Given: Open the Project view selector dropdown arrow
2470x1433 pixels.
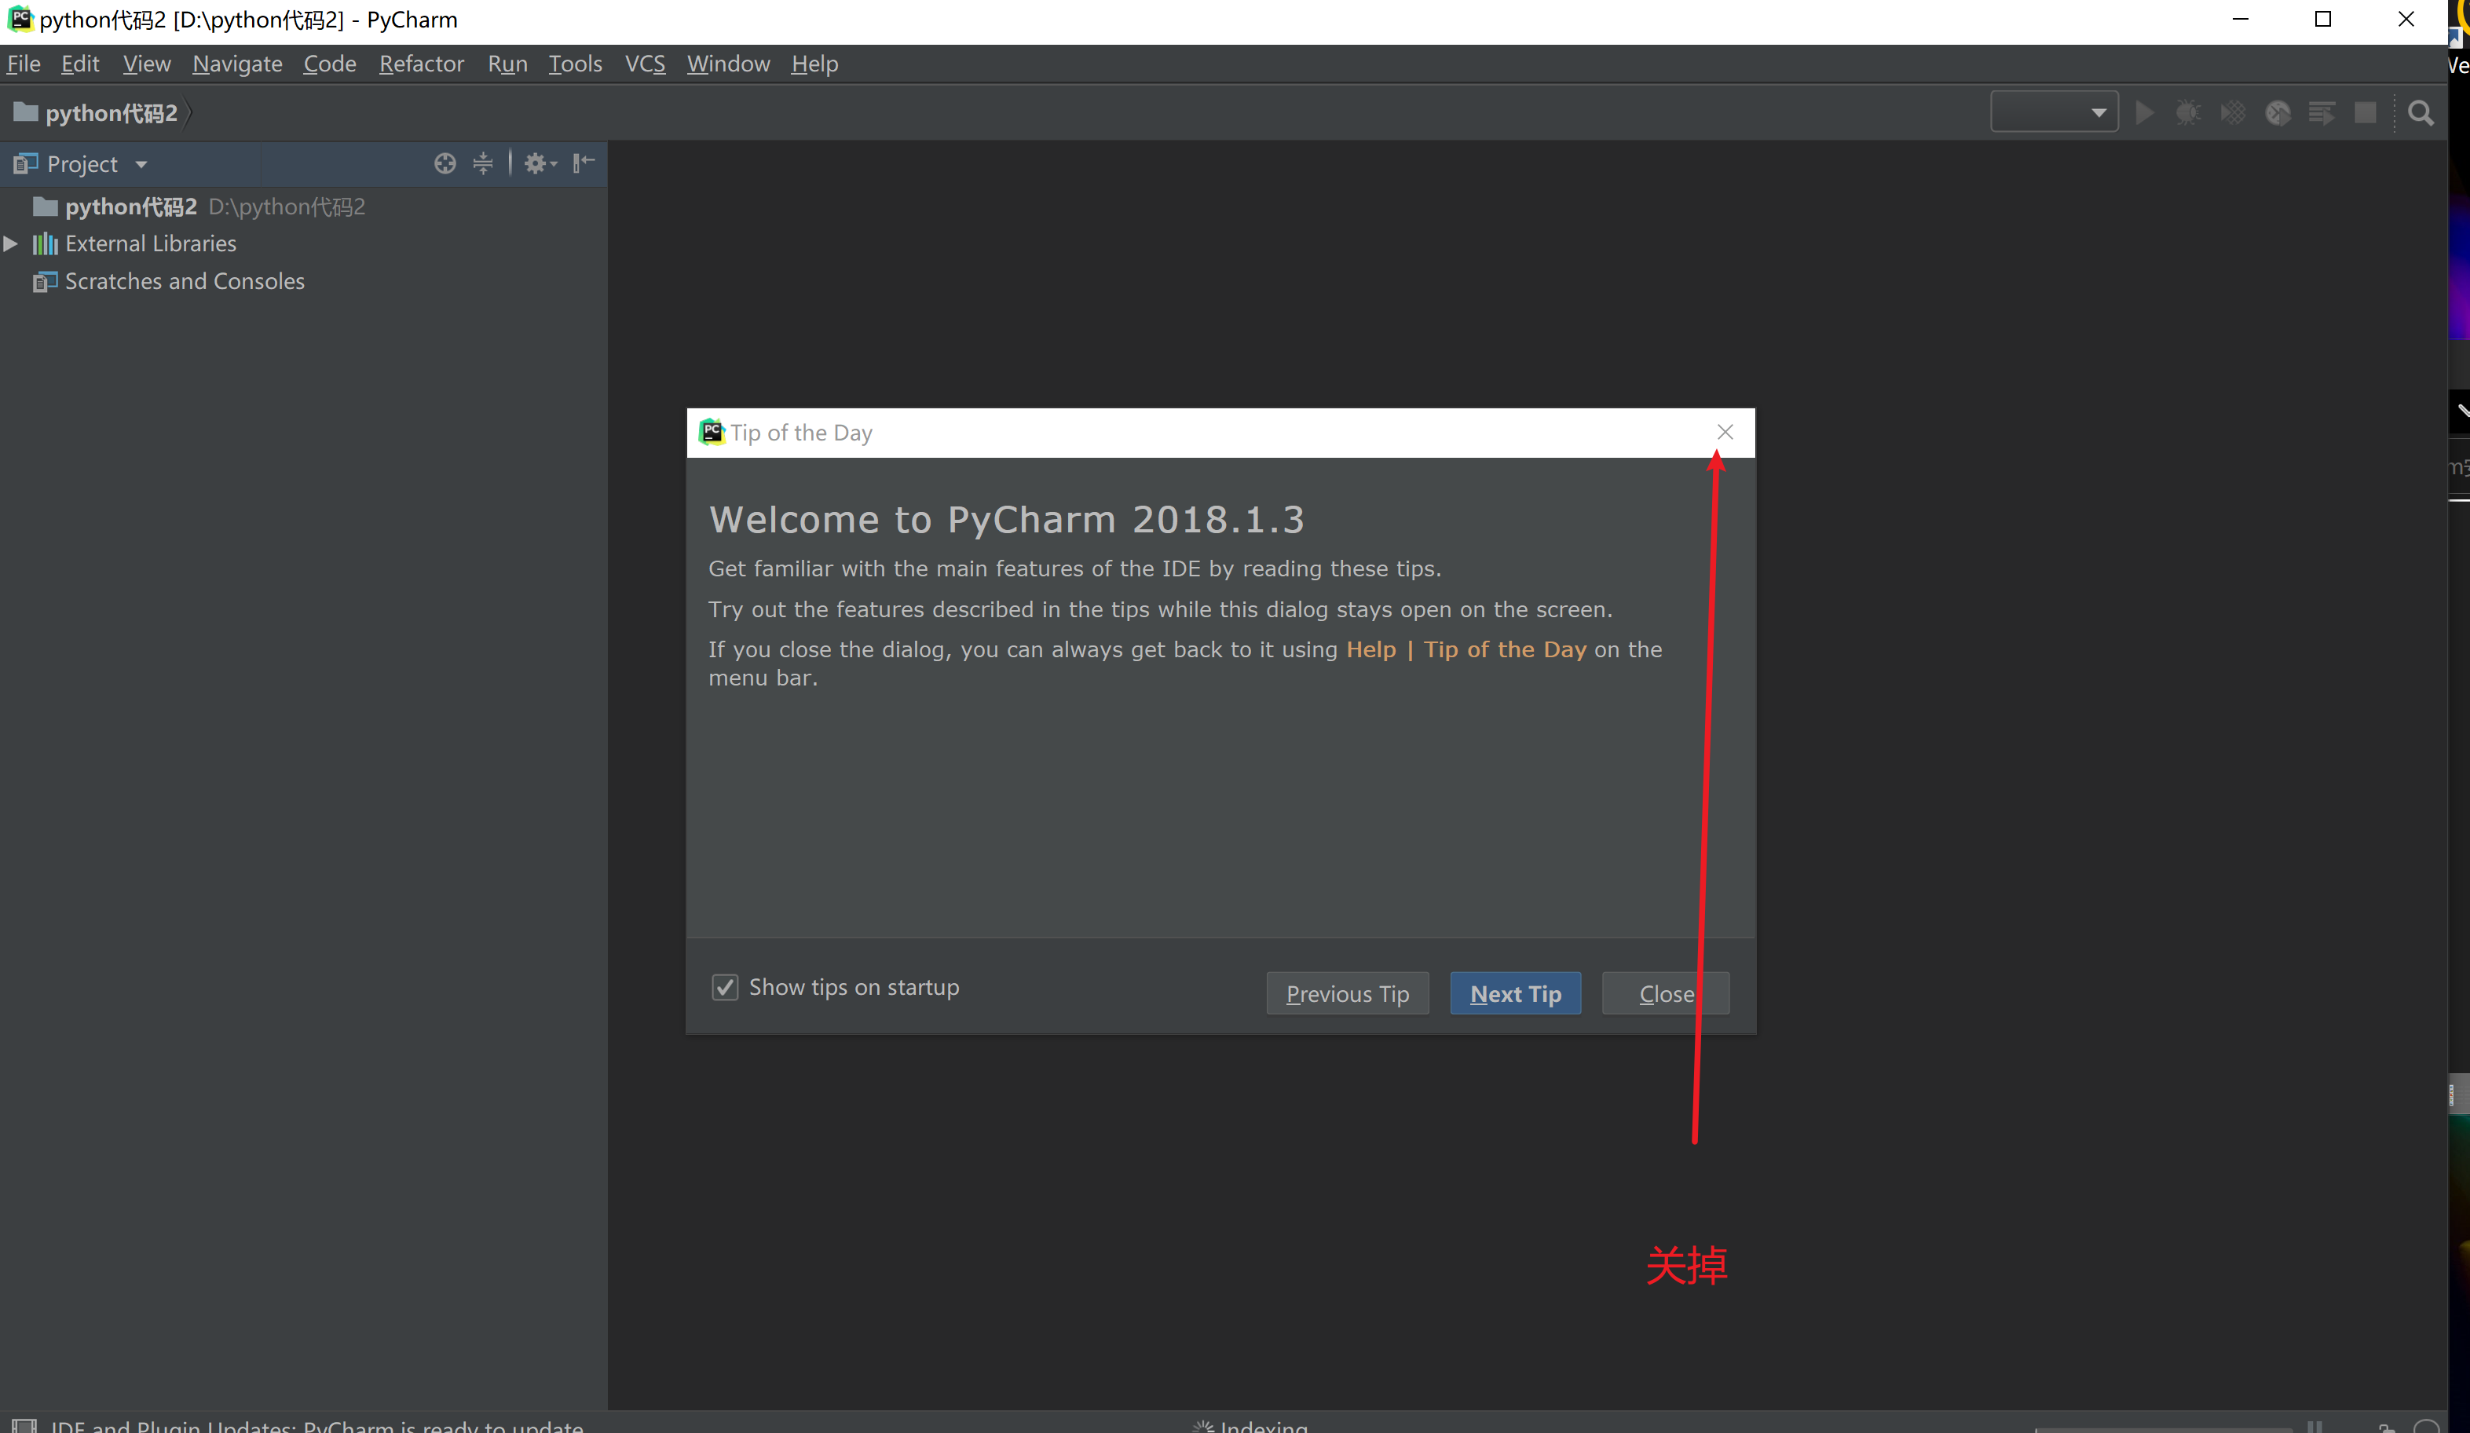Looking at the screenshot, I should (x=141, y=165).
